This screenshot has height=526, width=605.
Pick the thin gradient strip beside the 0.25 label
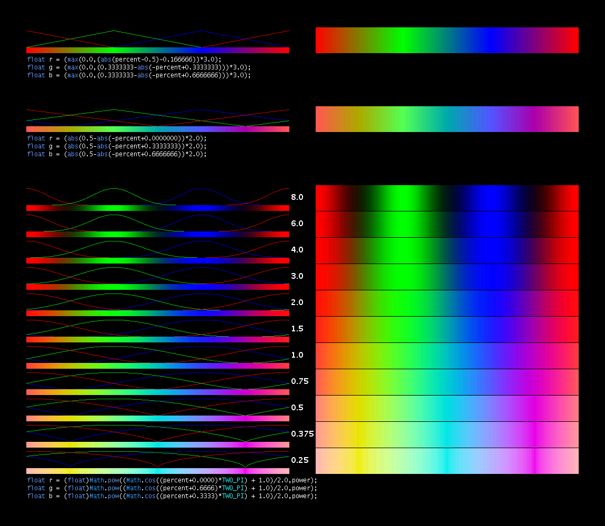157,471
